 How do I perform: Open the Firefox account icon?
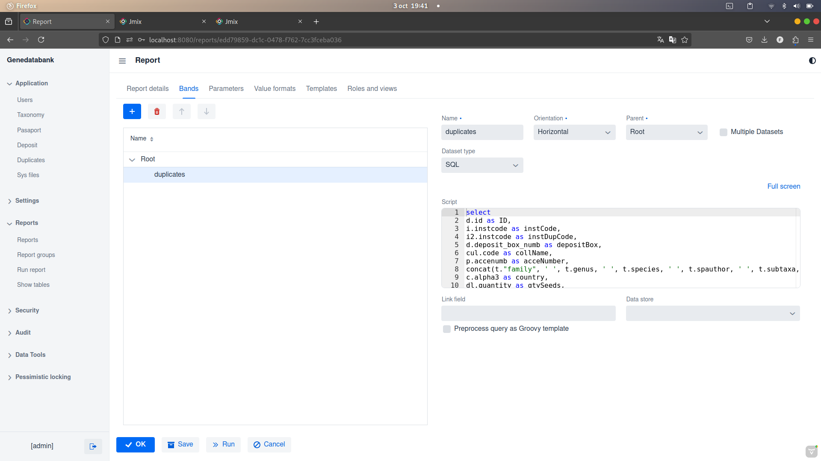coord(780,40)
